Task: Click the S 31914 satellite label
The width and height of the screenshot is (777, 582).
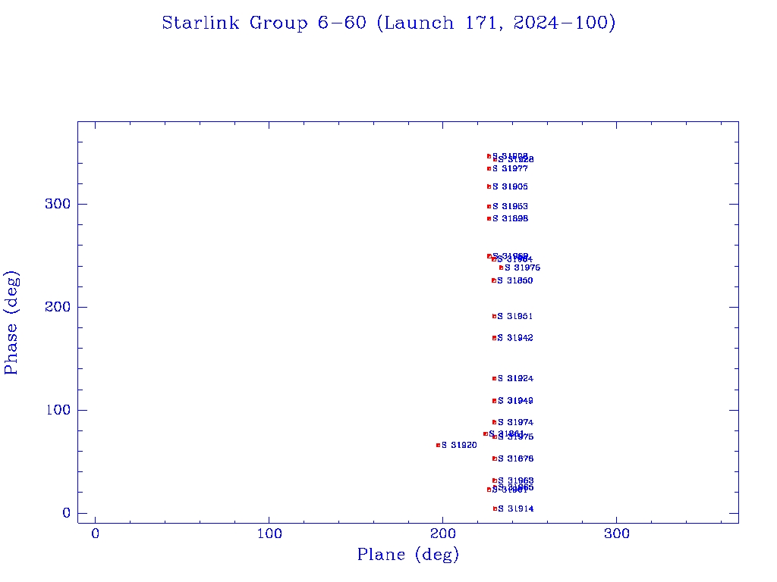Action: 515,508
